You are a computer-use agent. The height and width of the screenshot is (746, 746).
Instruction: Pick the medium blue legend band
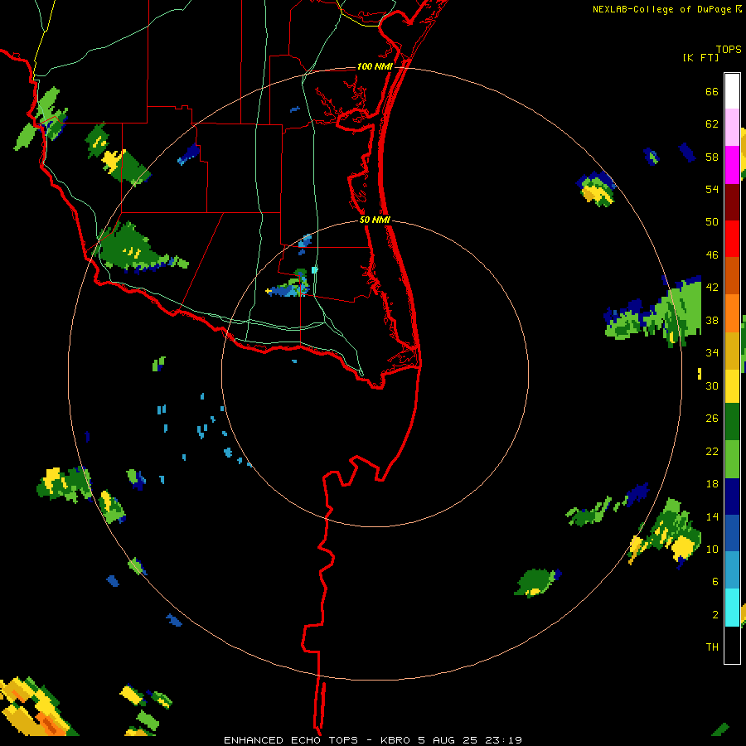click(x=732, y=533)
